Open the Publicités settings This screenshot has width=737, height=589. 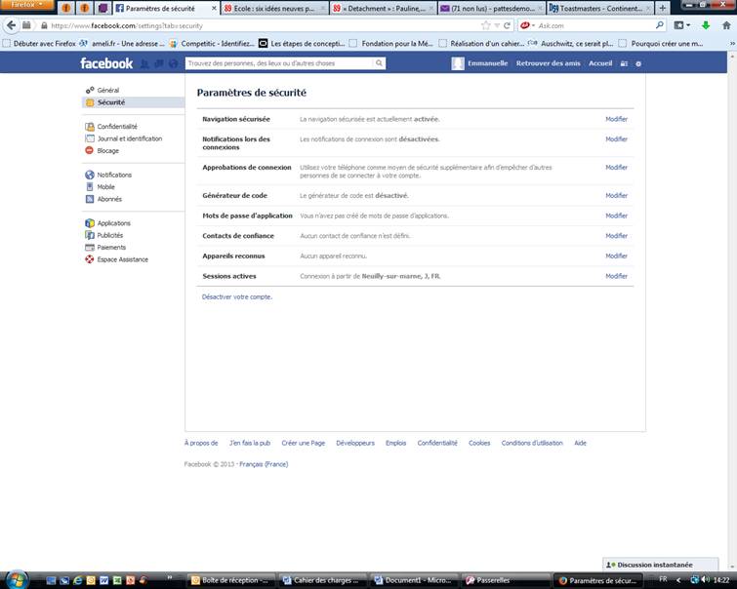(110, 235)
